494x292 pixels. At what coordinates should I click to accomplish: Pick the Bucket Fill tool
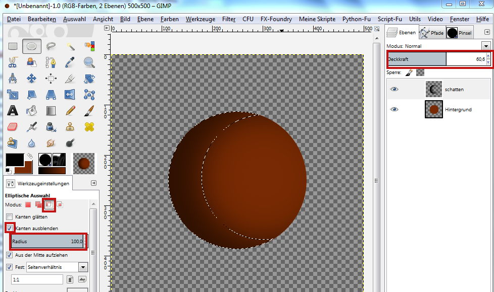tap(32, 110)
